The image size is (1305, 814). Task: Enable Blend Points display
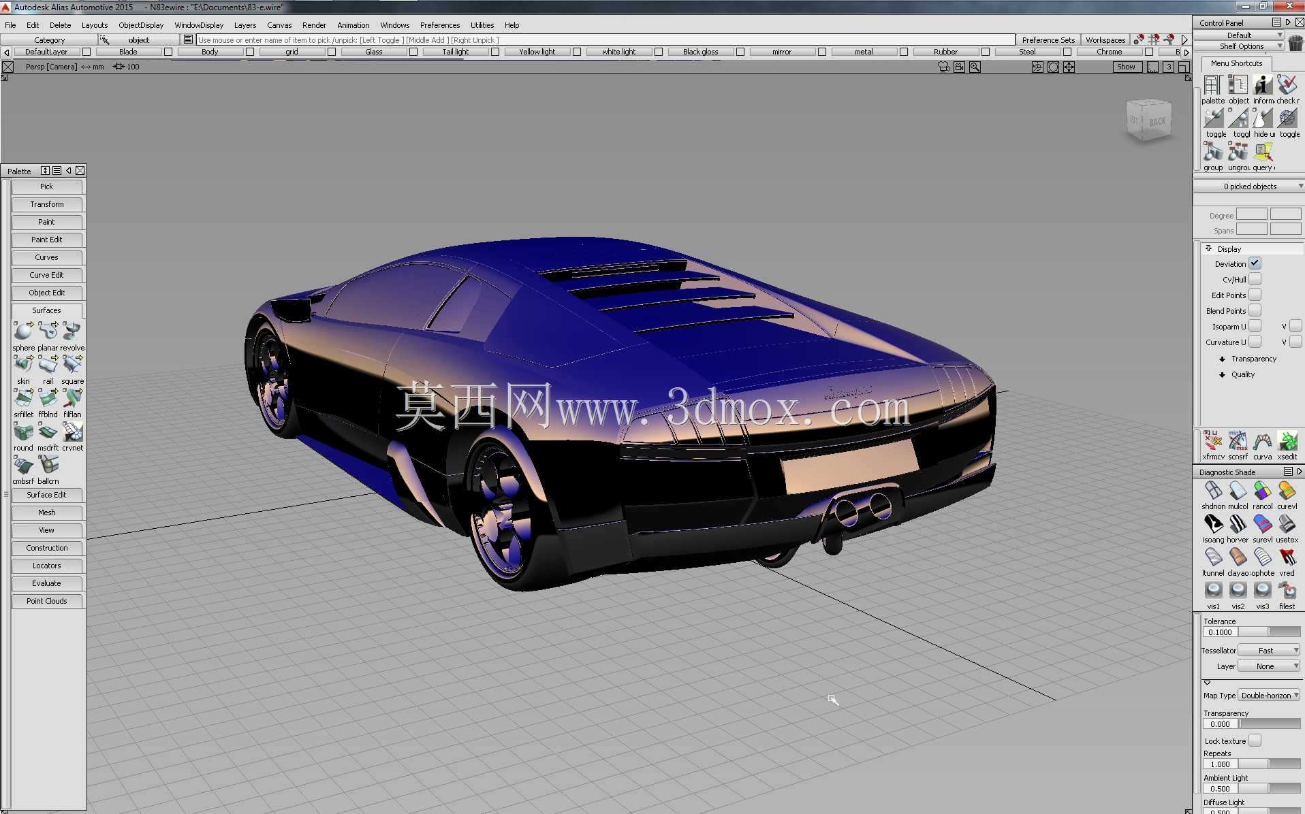[x=1255, y=310]
